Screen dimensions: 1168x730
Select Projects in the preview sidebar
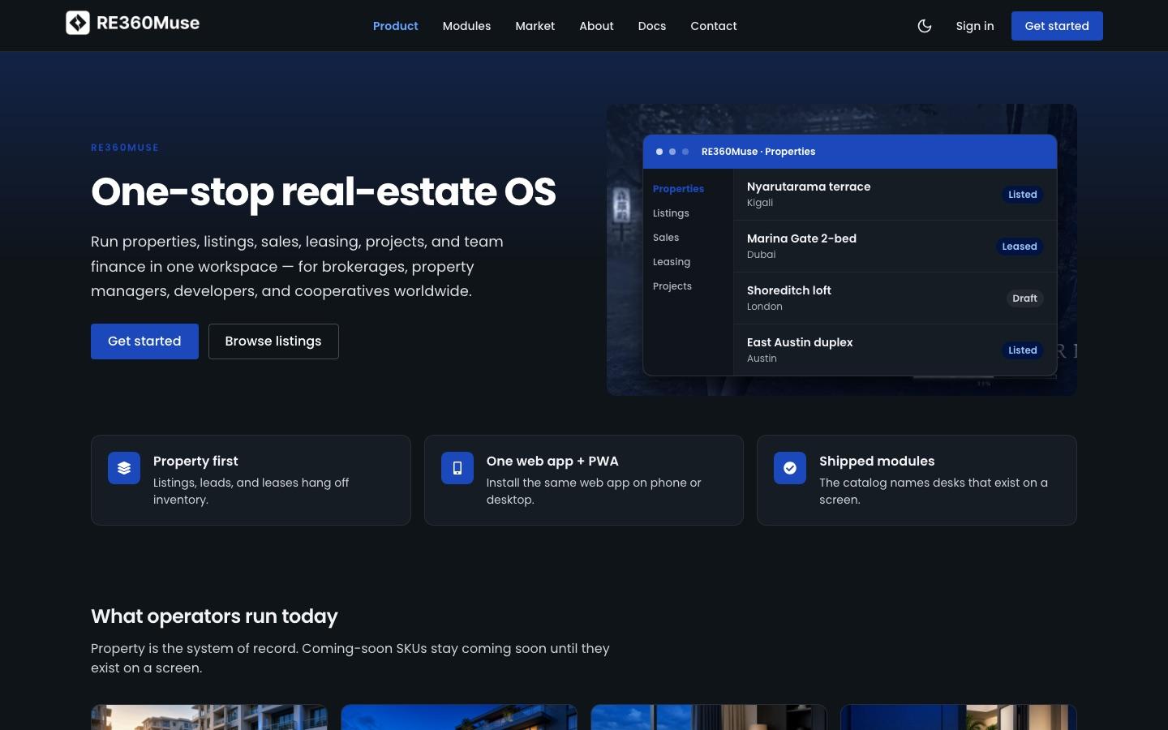[x=672, y=286]
